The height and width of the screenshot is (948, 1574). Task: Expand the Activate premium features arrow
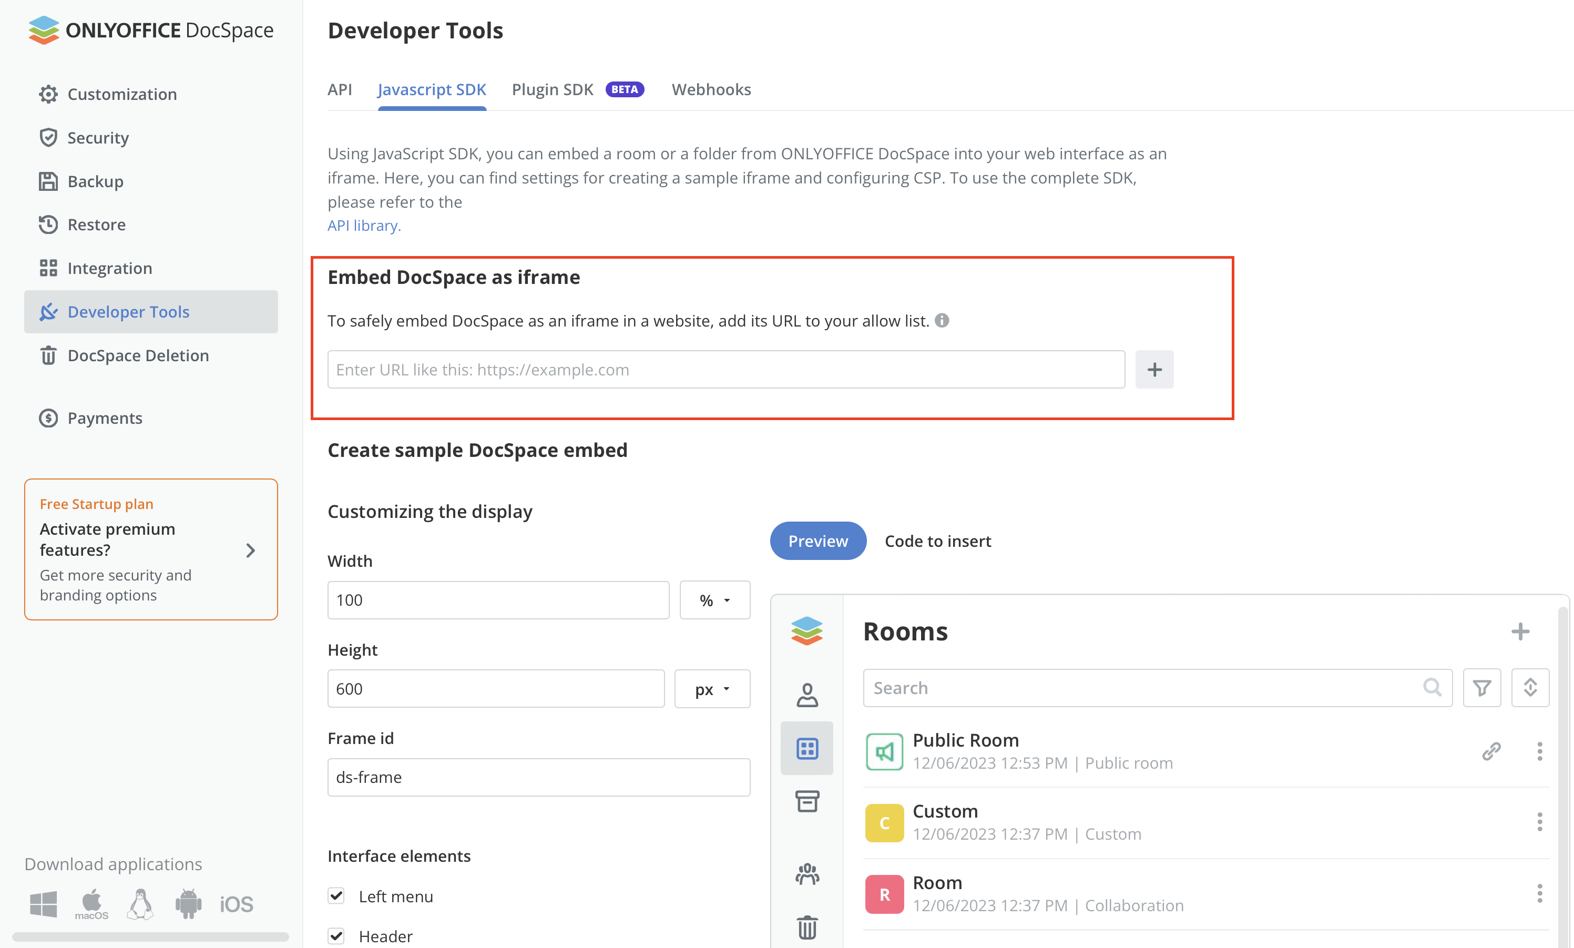click(x=250, y=551)
